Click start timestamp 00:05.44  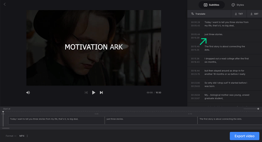point(195,34)
